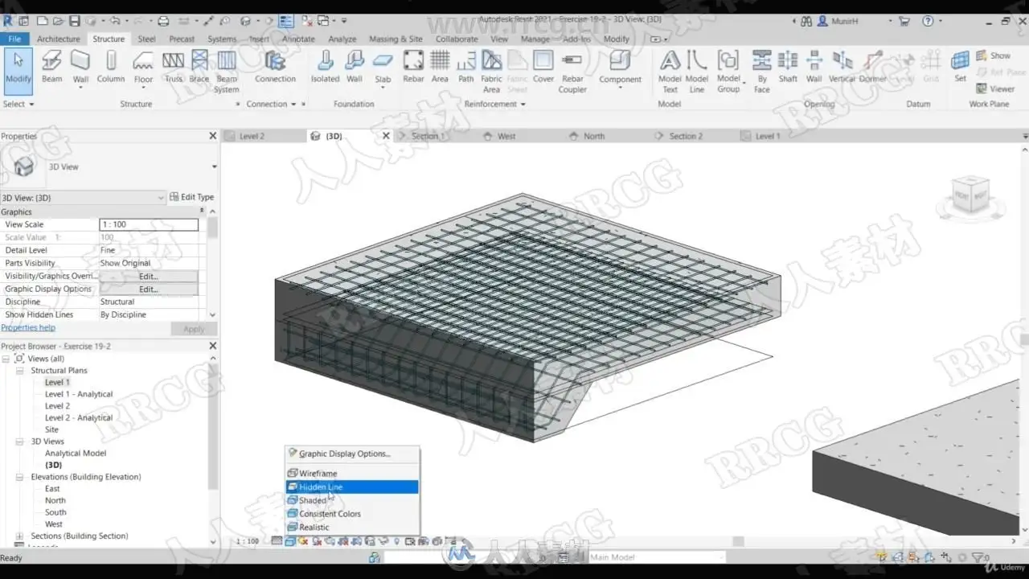Screen dimensions: 1029x579
Task: Toggle Show work plane
Action: pyautogui.click(x=993, y=55)
